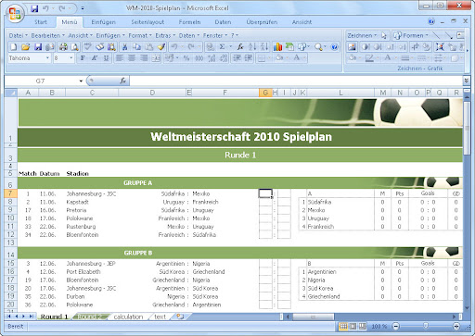
Task: Switch to Normal view in status bar
Action: tap(343, 326)
